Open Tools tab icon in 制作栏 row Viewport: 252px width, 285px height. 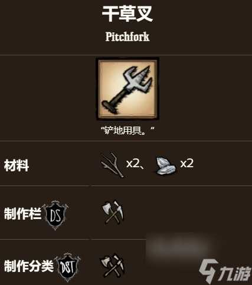(x=113, y=213)
